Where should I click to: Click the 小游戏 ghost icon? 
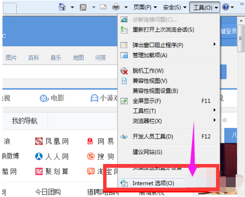pos(94,98)
